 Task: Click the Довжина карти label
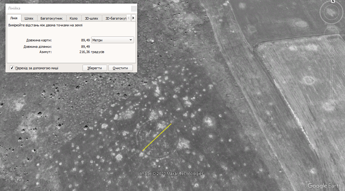[x=39, y=40]
